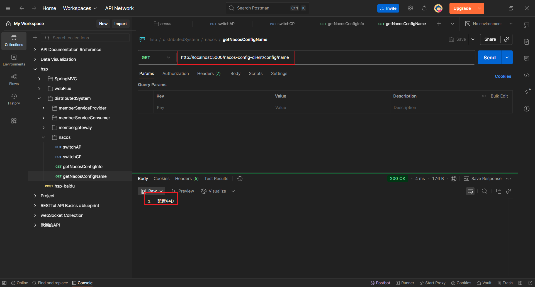Open the No environment selector
The image size is (535, 287).
pos(489,24)
